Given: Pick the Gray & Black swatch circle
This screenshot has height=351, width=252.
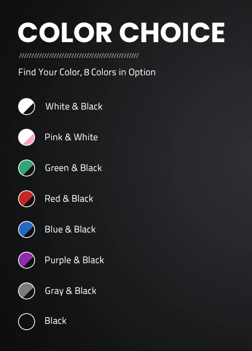Looking at the screenshot, I should 26,291.
